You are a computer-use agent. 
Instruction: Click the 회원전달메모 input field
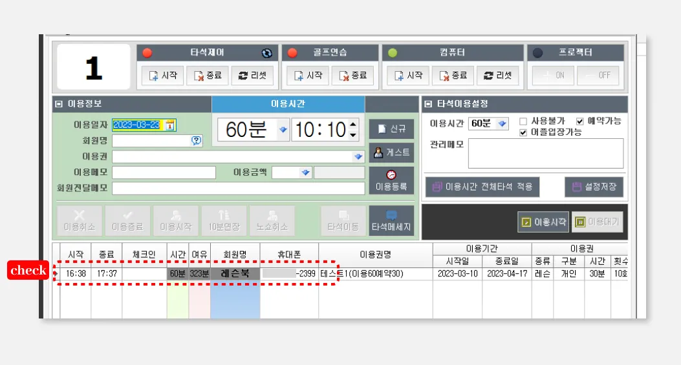point(239,188)
